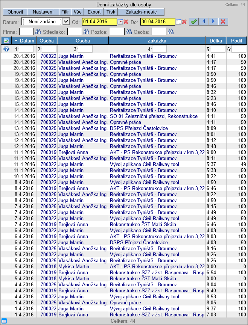Search Osoba with binoculars icon
This screenshot has height=325, width=248.
point(170,32)
